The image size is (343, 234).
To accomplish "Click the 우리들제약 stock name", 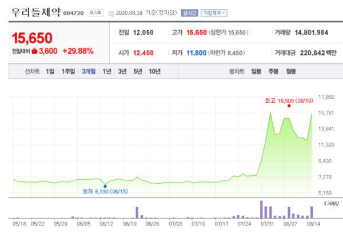I will pyautogui.click(x=36, y=12).
